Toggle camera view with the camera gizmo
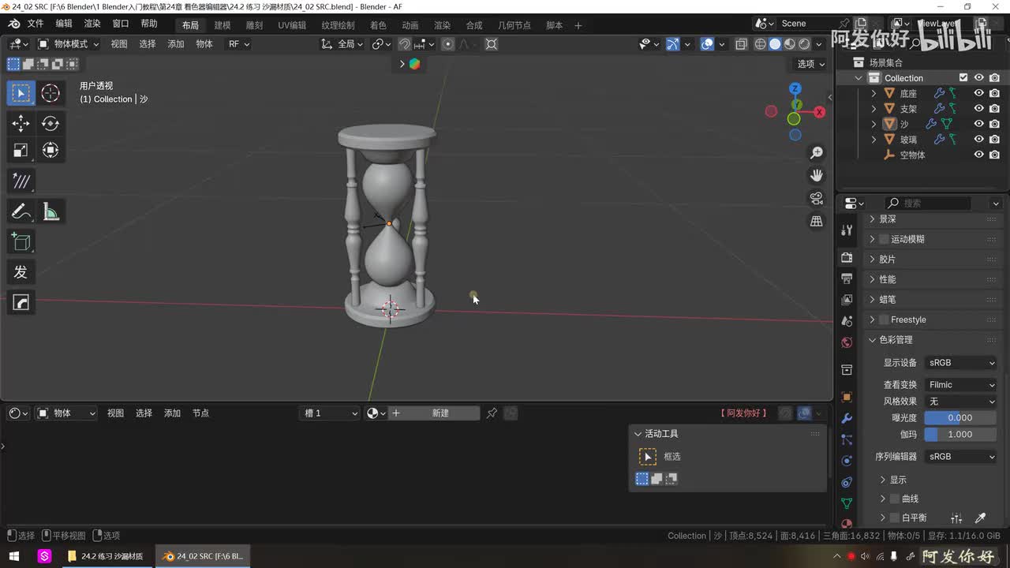Screen dimensions: 1010x568 pos(817,198)
